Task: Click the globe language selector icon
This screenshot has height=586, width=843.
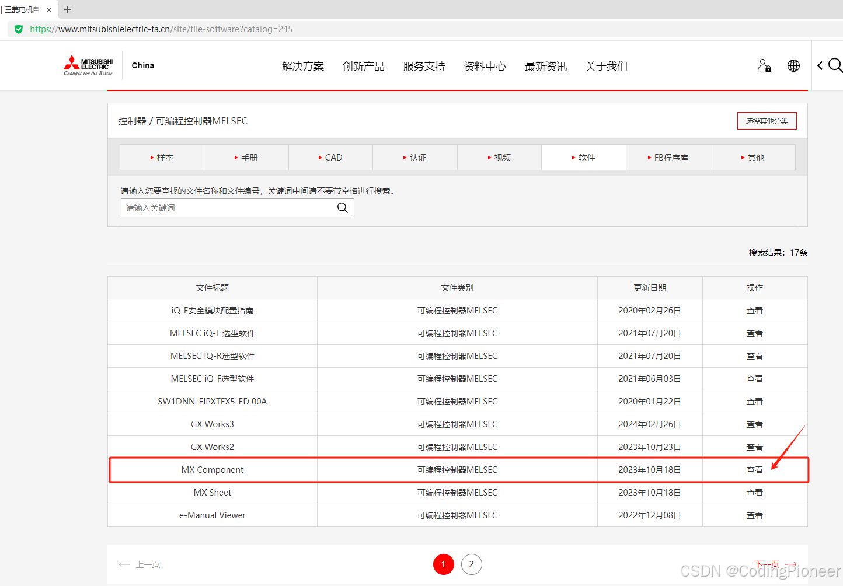Action: [x=793, y=65]
